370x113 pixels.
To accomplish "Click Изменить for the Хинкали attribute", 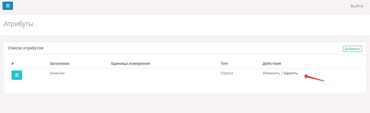I will pyautogui.click(x=271, y=73).
